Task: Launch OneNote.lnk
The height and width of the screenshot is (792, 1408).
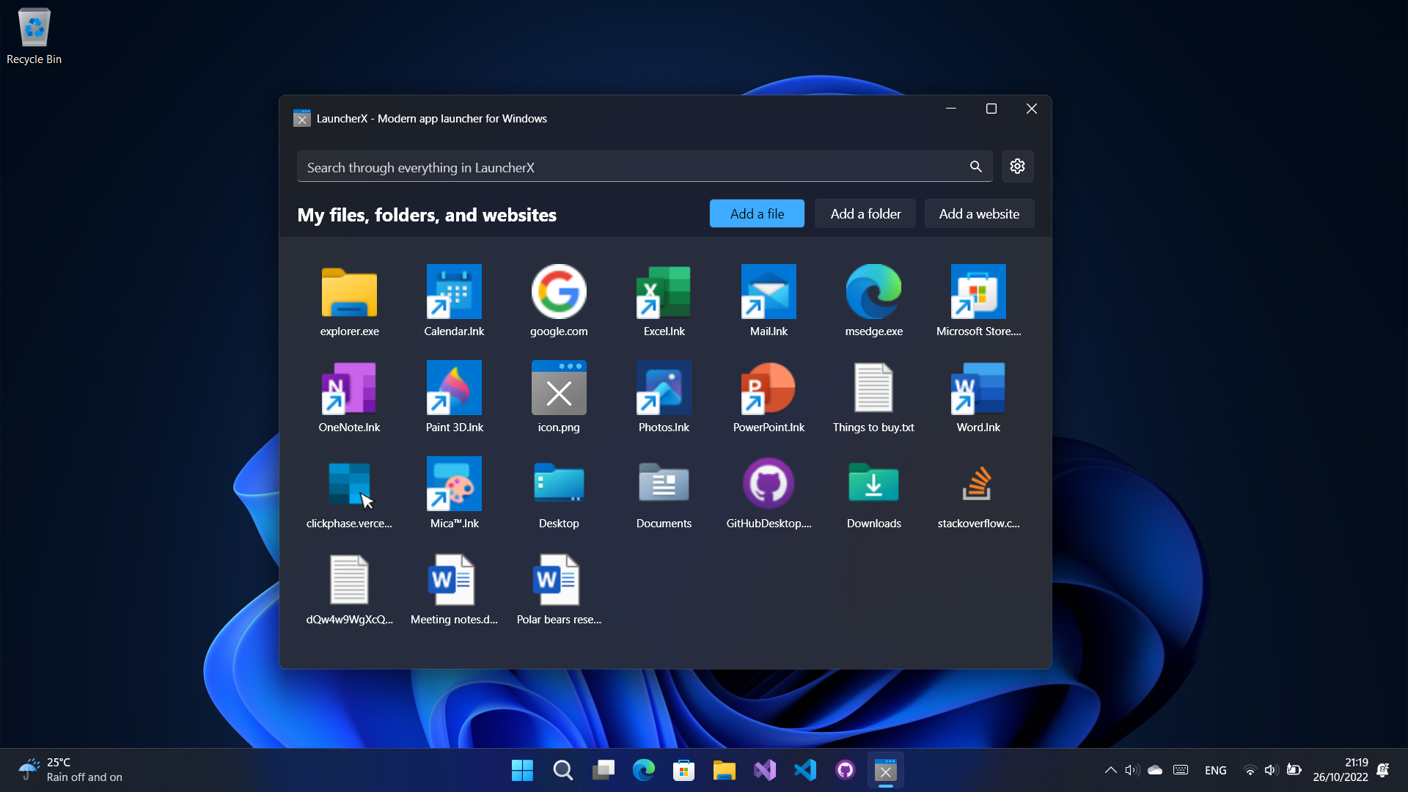Action: [349, 397]
